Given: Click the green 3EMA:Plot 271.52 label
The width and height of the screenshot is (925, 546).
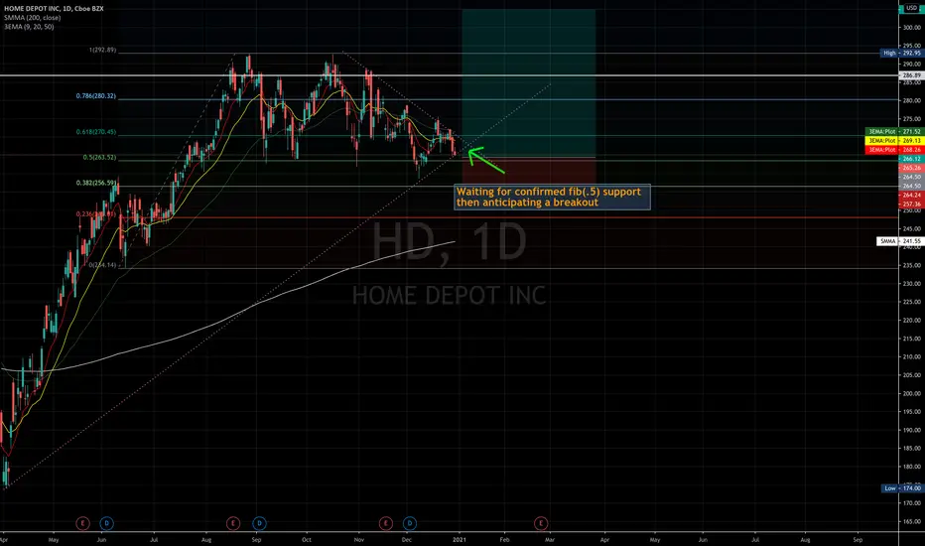Looking at the screenshot, I should point(893,132).
